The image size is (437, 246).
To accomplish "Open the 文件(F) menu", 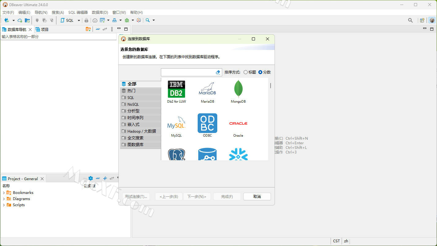I will [x=8, y=13].
